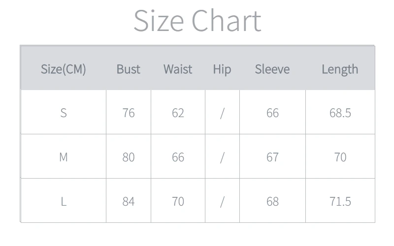
Task: Click length value 68.5
Action: tap(340, 113)
